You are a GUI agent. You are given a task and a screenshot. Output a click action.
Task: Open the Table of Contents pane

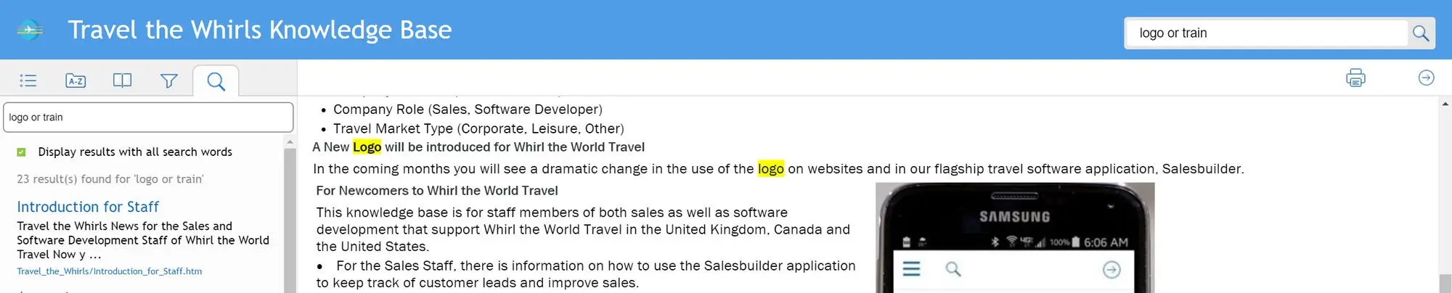coord(28,81)
